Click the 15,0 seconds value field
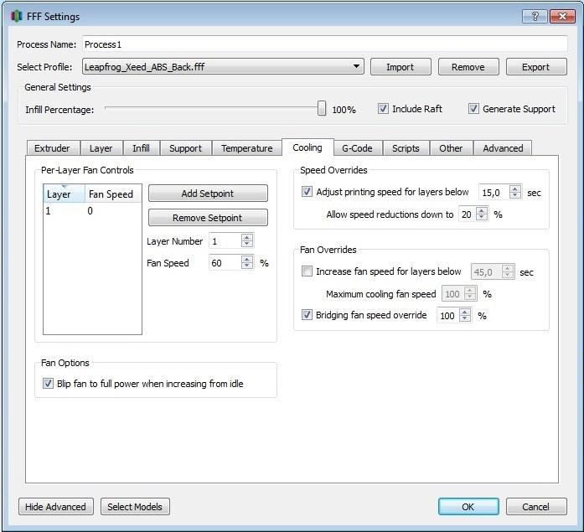Viewport: 584px width, 532px height. pos(494,193)
